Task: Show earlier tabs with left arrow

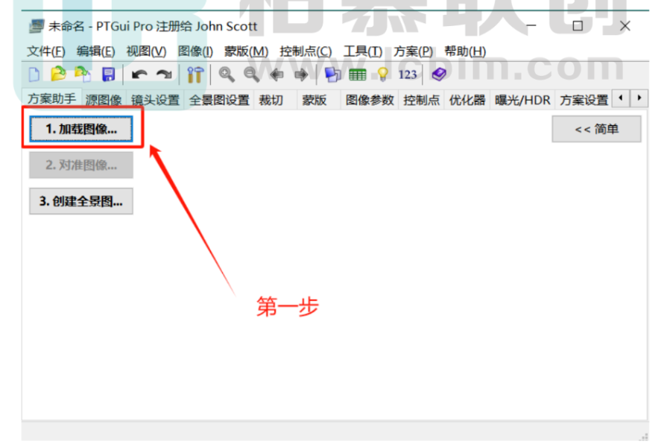Action: (621, 98)
